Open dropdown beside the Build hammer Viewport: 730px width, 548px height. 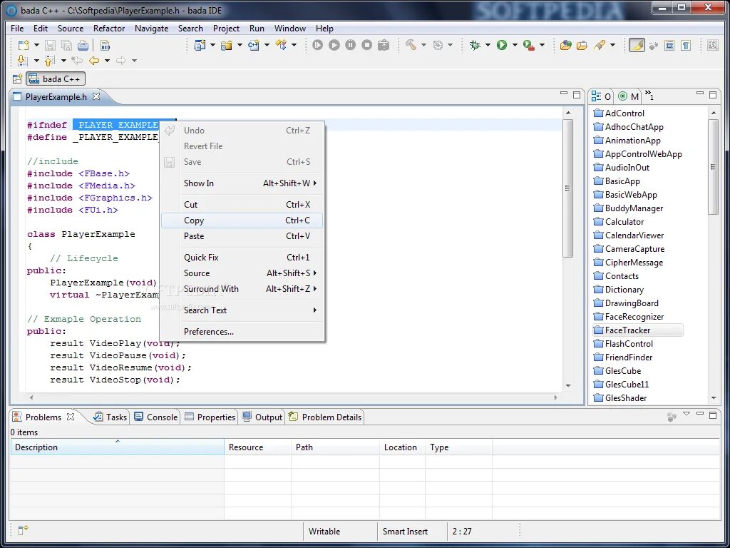pos(423,45)
